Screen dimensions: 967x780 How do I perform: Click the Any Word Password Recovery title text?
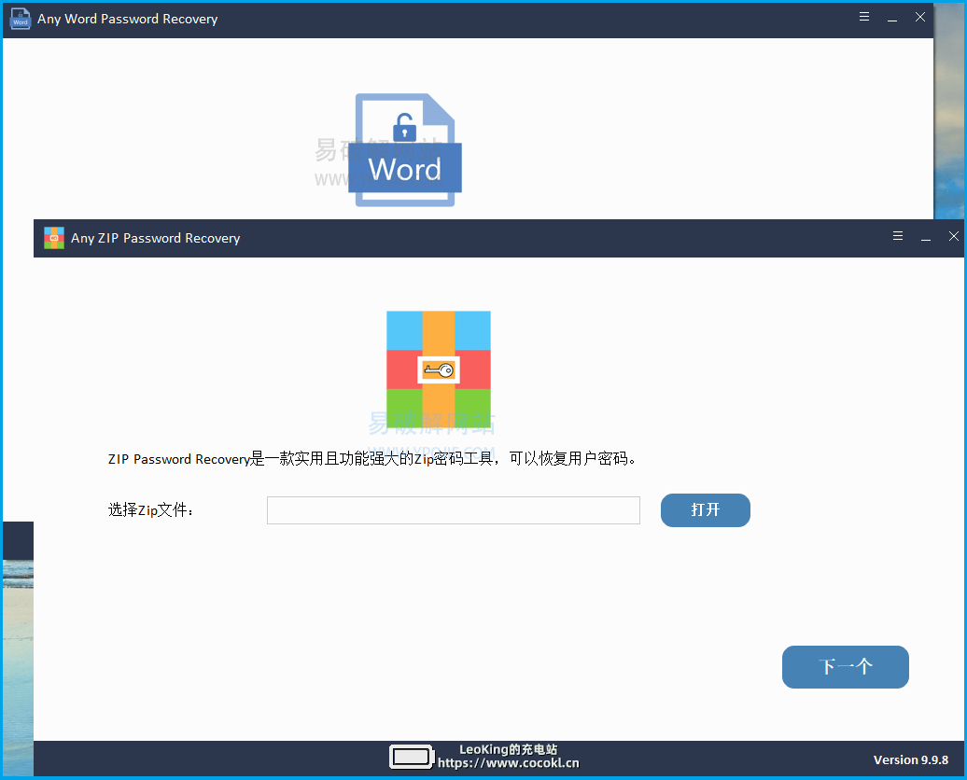pyautogui.click(x=128, y=19)
